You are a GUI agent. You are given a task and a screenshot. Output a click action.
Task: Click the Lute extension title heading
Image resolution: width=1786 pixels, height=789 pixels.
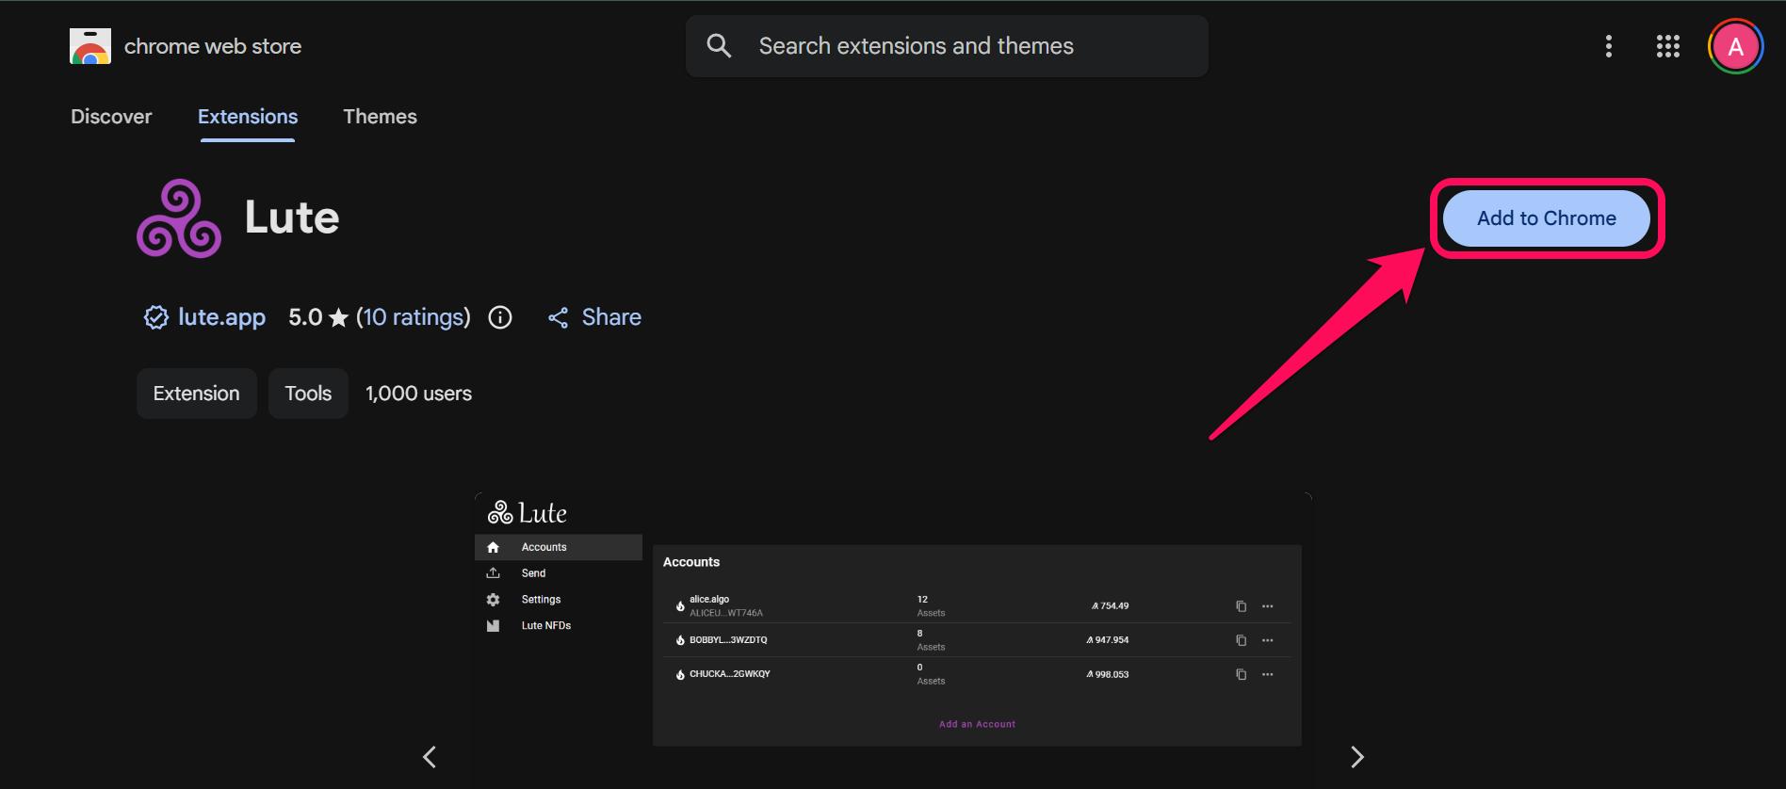click(292, 217)
